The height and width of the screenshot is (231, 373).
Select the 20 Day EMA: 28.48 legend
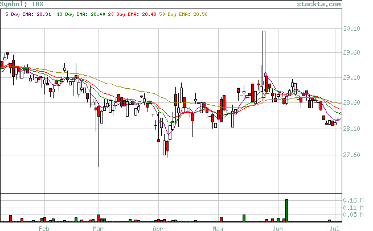click(x=132, y=14)
